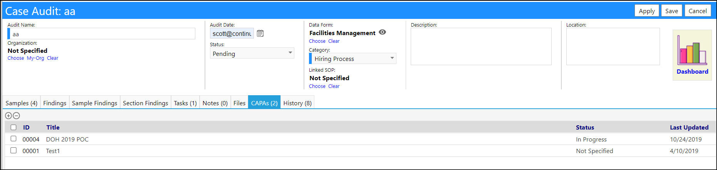Toggle the select-all checkbox in header
717x170 pixels.
click(13, 127)
